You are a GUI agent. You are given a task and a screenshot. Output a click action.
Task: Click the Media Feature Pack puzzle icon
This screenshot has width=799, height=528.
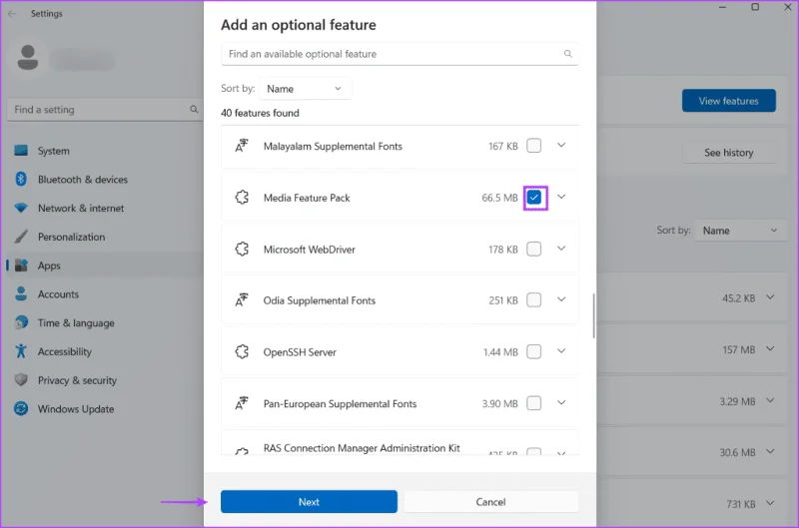click(x=242, y=198)
